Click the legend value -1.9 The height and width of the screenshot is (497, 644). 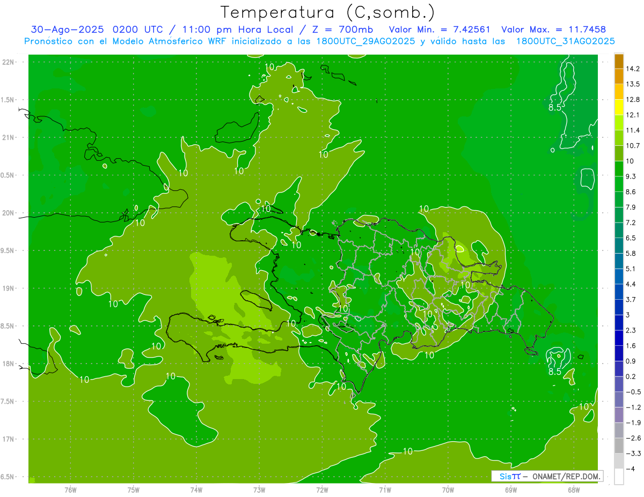pos(633,422)
